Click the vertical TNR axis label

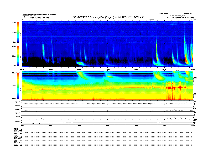21,90
